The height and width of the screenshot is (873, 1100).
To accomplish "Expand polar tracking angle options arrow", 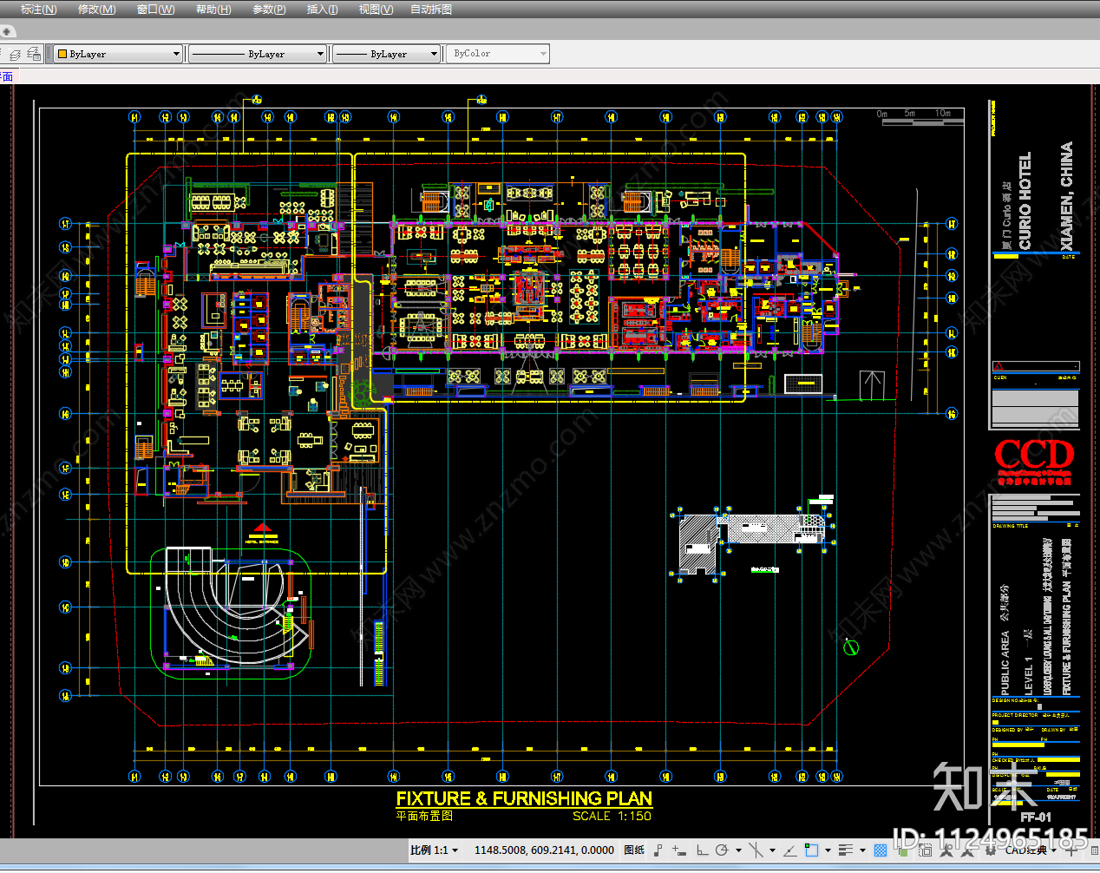I will click(x=738, y=850).
